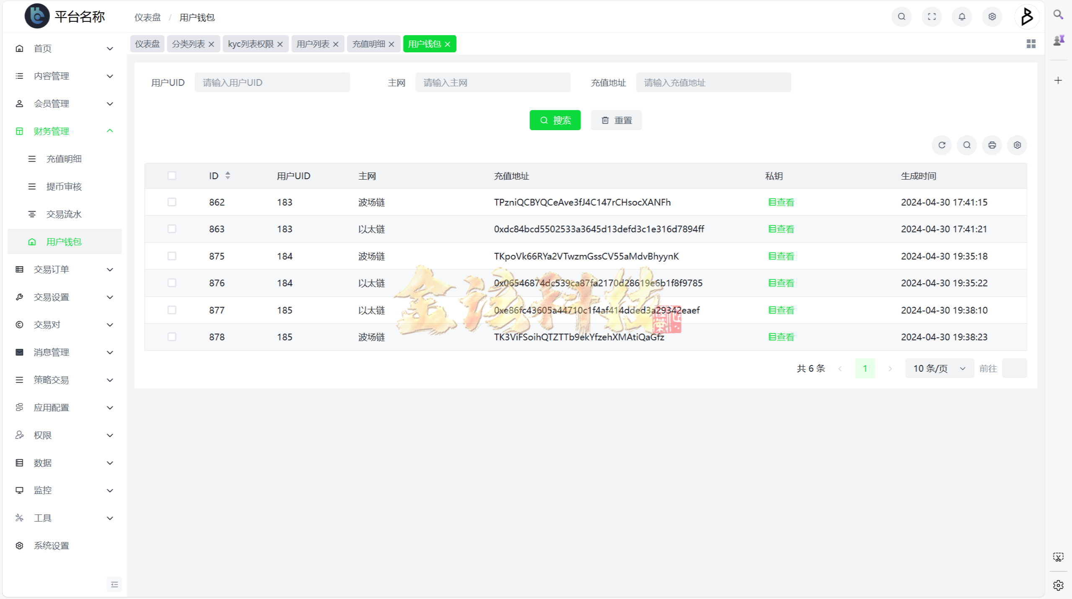This screenshot has height=599, width=1072.
Task: Click the refresh table data icon
Action: [942, 145]
